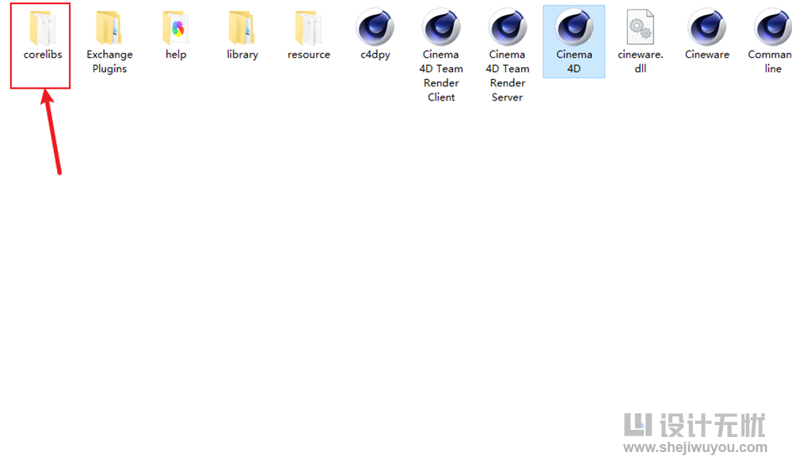Select the Cineware application icon
Viewport: 792px width, 475px height.
[706, 27]
